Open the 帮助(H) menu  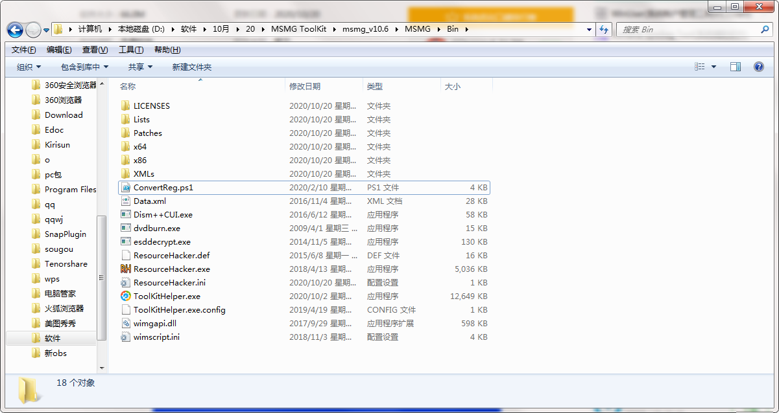tap(167, 50)
